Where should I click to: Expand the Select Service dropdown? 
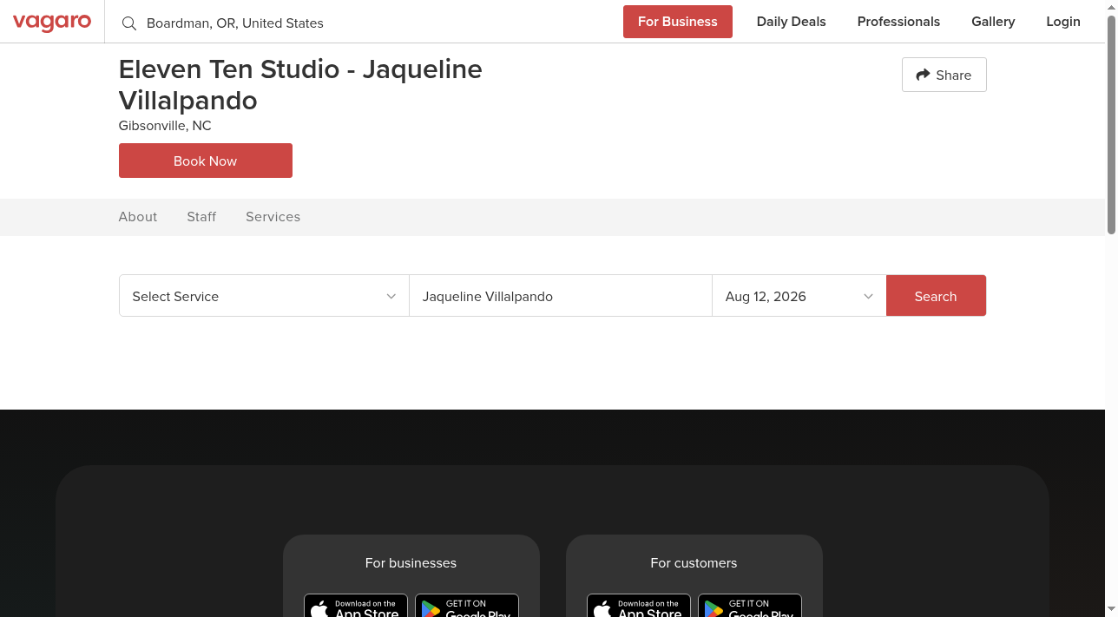point(264,296)
